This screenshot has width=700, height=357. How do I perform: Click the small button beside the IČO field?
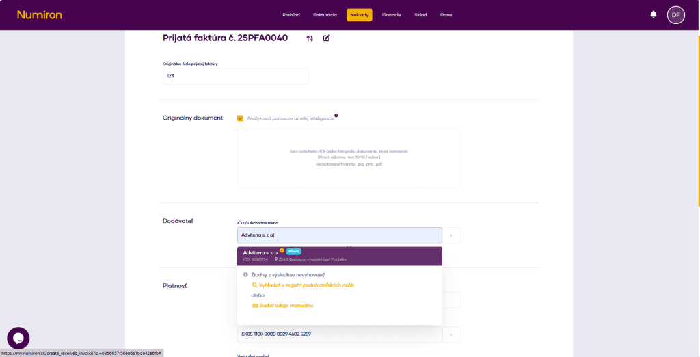coord(451,235)
